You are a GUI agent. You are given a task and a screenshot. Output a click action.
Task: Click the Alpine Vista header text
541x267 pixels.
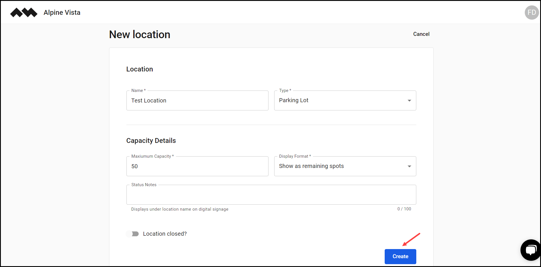[62, 12]
